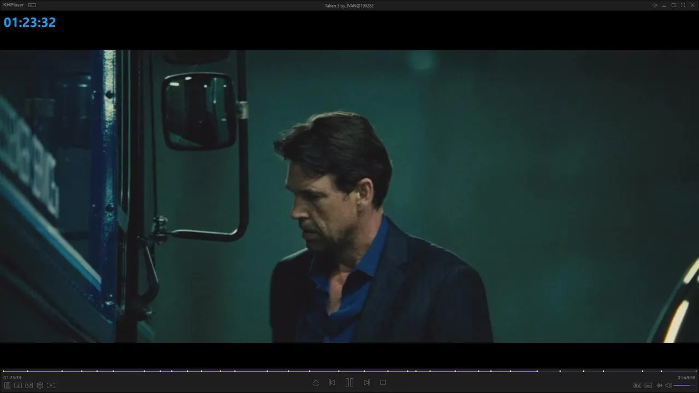Toggle the HW hardware acceleration icon
The image size is (699, 393).
pyautogui.click(x=637, y=385)
